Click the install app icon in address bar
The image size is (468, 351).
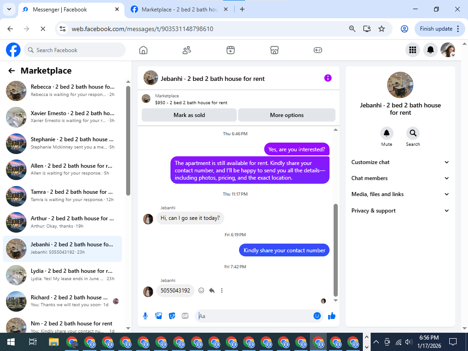[367, 29]
